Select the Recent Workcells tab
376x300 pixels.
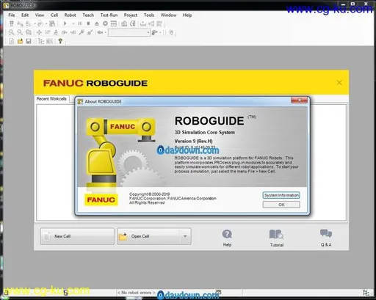click(51, 99)
